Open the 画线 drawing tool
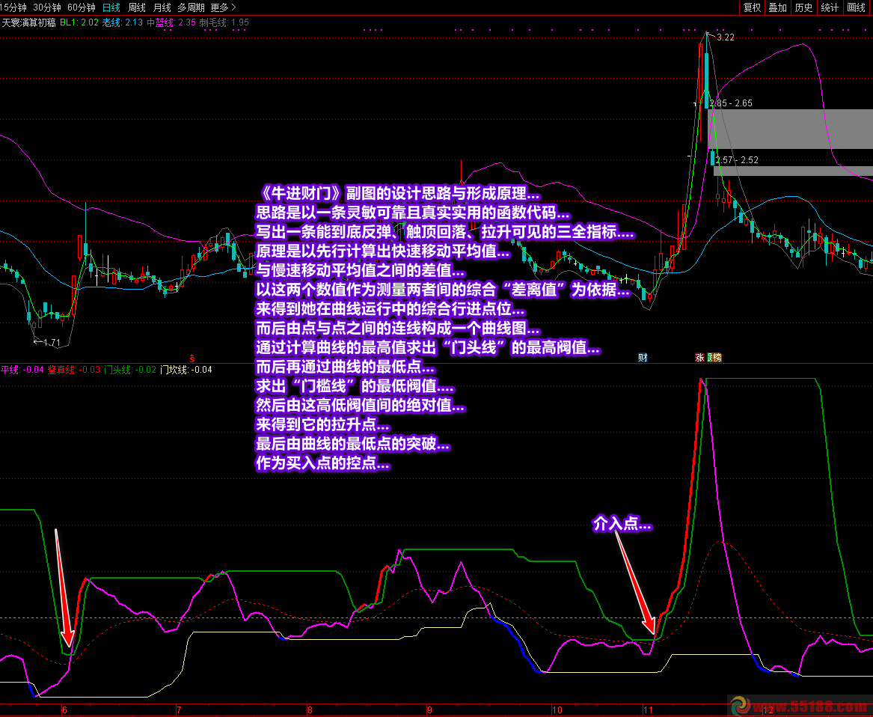 click(x=855, y=7)
